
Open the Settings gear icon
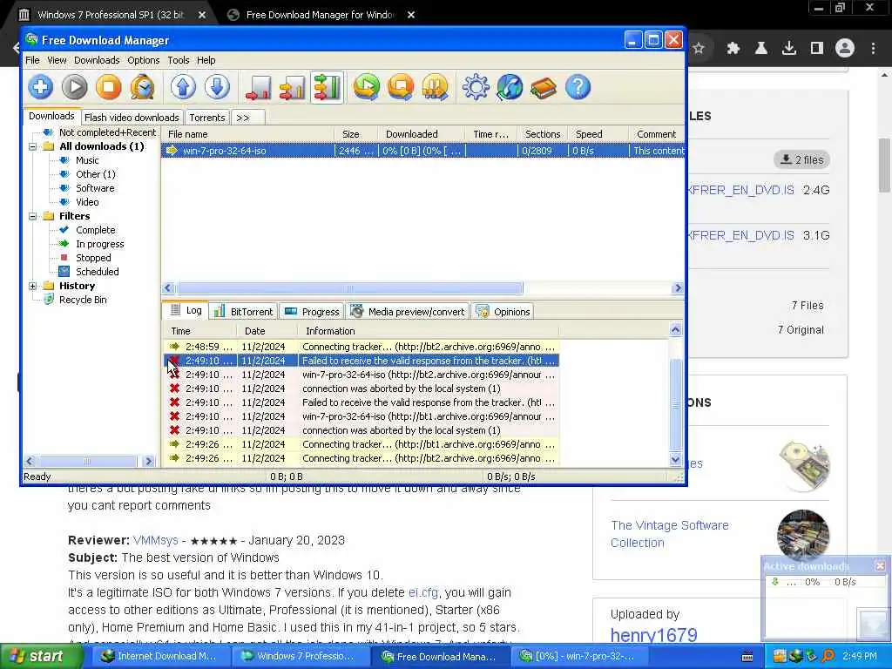coord(476,87)
